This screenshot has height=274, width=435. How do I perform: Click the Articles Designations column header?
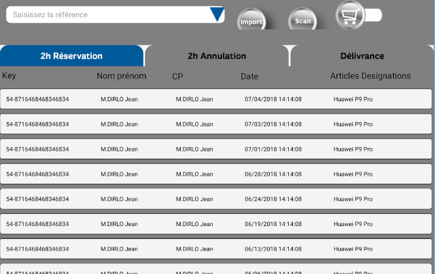pos(370,76)
